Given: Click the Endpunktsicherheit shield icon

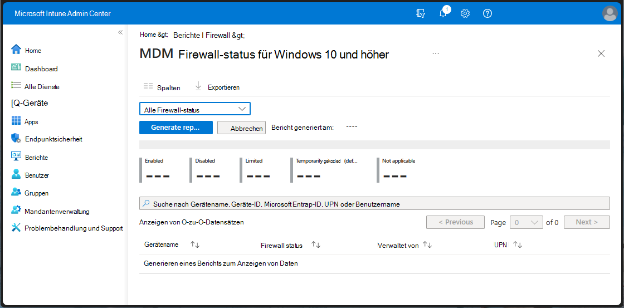Looking at the screenshot, I should [x=16, y=139].
